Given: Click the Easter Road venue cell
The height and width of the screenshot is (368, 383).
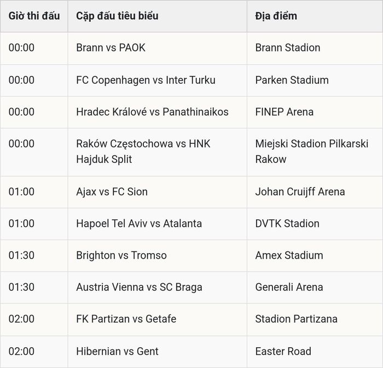Looking at the screenshot, I should point(315,352).
